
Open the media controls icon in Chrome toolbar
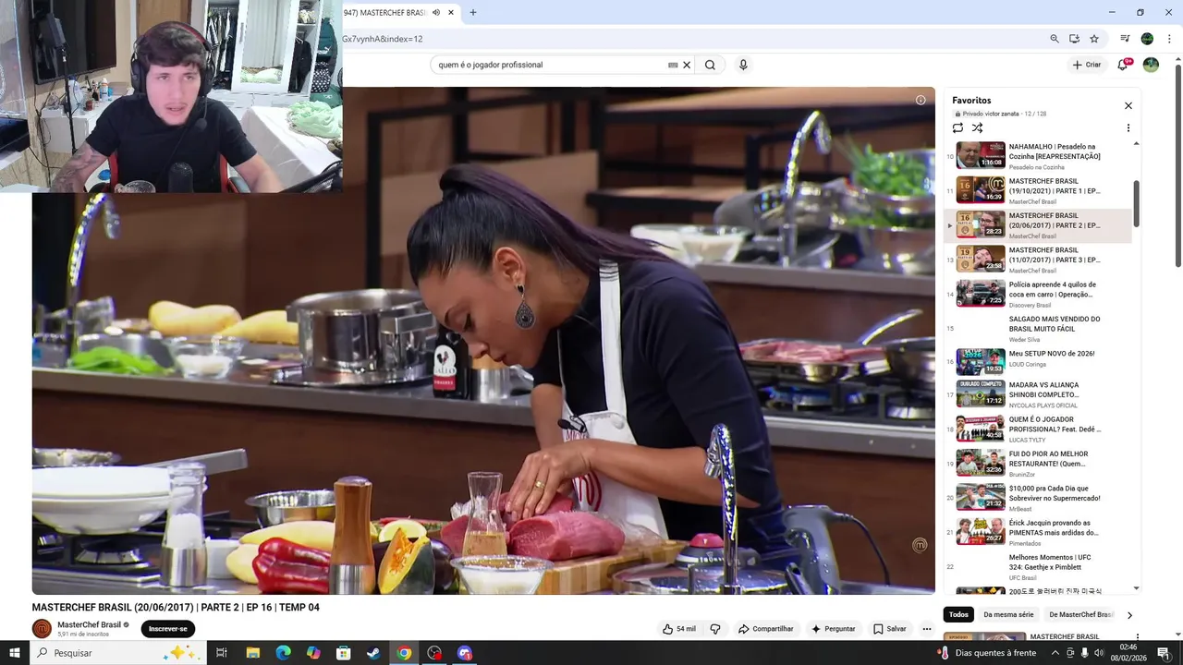1125,39
